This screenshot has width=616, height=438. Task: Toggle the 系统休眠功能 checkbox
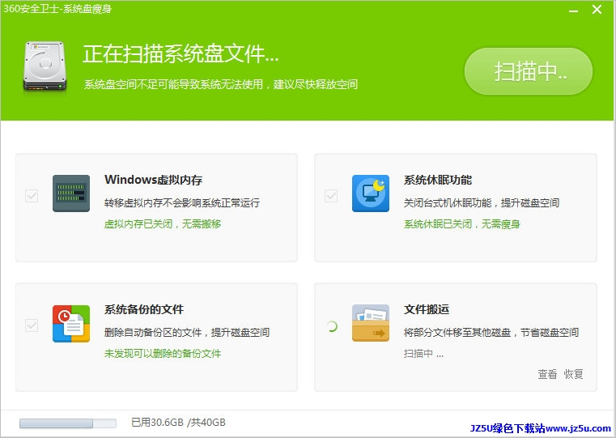pos(331,196)
